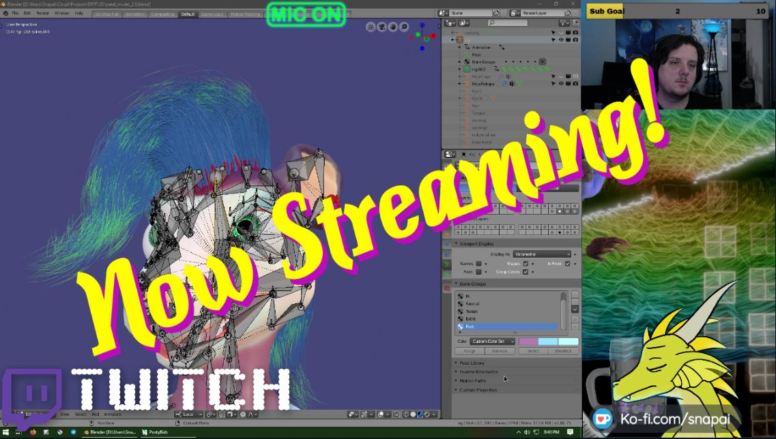Open the outliner filter funnel dropdown

(564, 22)
